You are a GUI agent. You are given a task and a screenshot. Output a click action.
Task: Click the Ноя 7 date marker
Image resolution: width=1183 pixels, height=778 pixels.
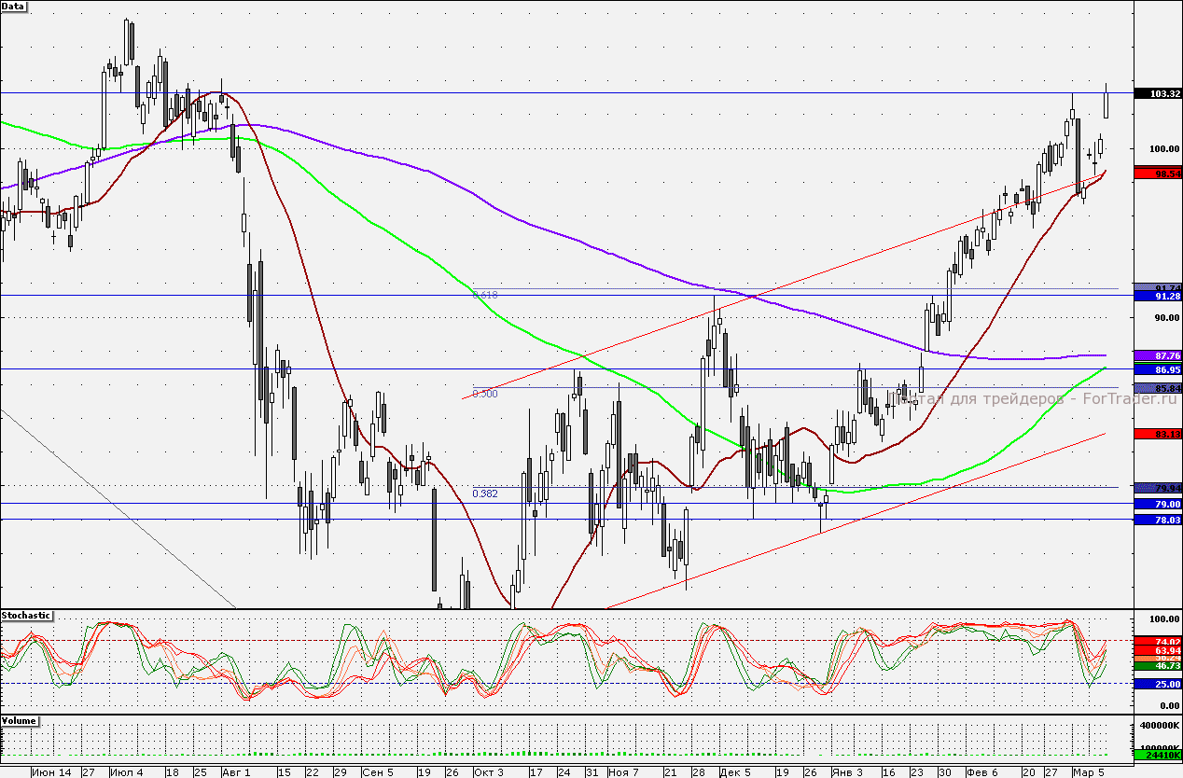(x=623, y=772)
